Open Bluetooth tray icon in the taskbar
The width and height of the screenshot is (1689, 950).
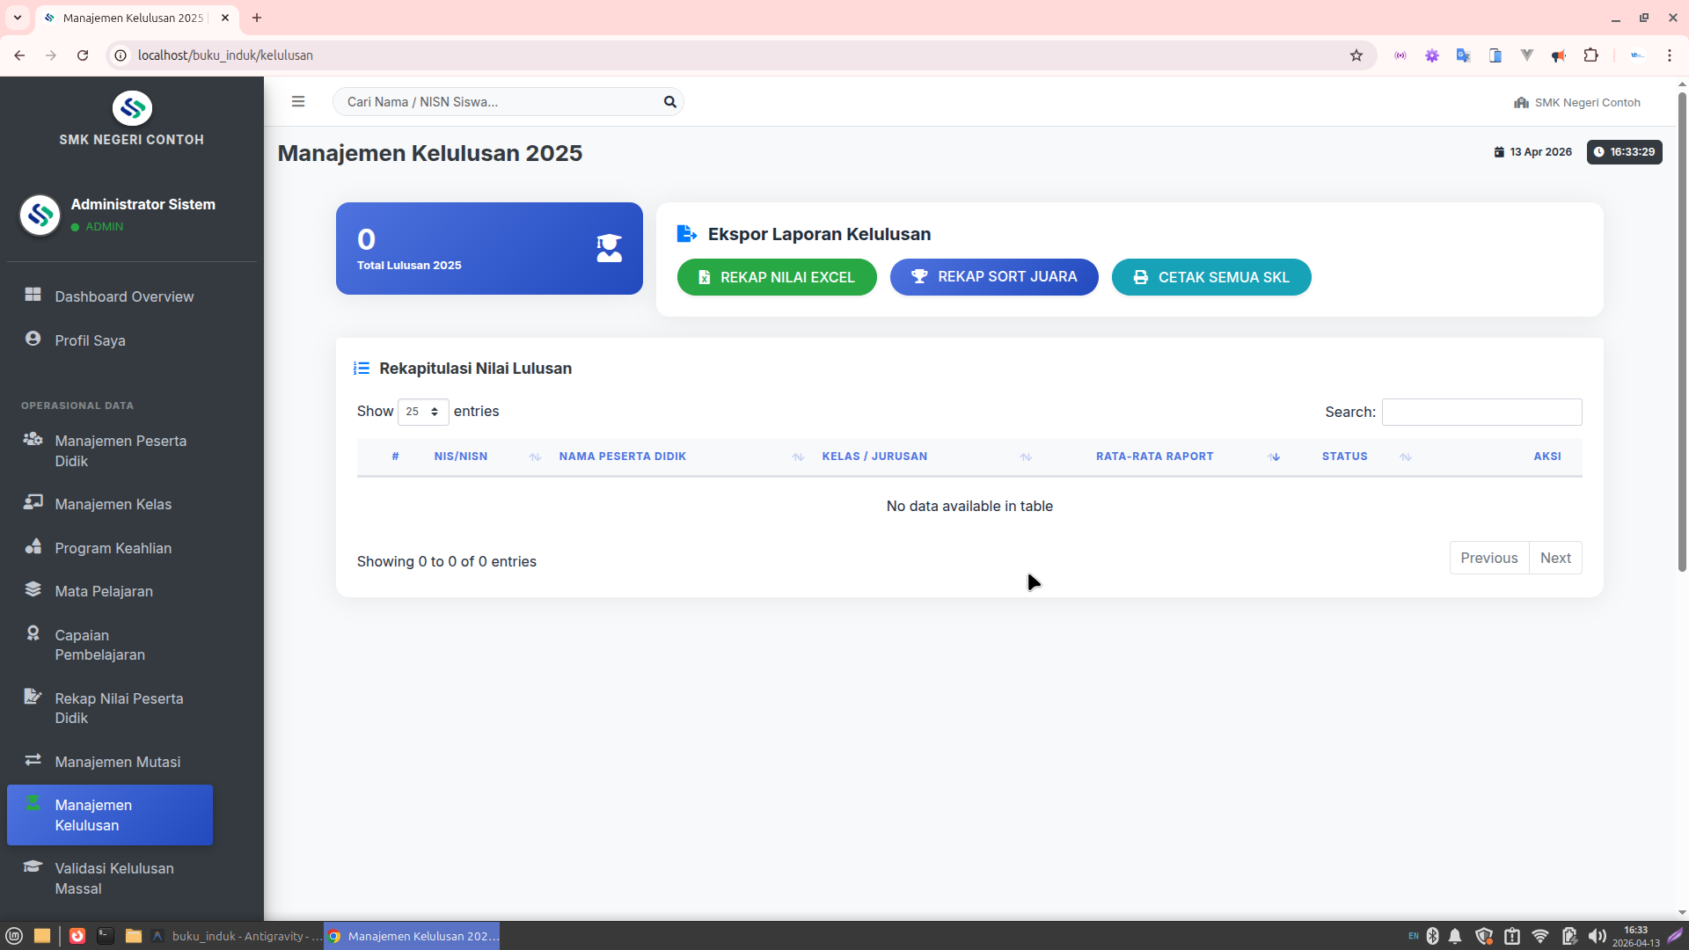tap(1432, 936)
